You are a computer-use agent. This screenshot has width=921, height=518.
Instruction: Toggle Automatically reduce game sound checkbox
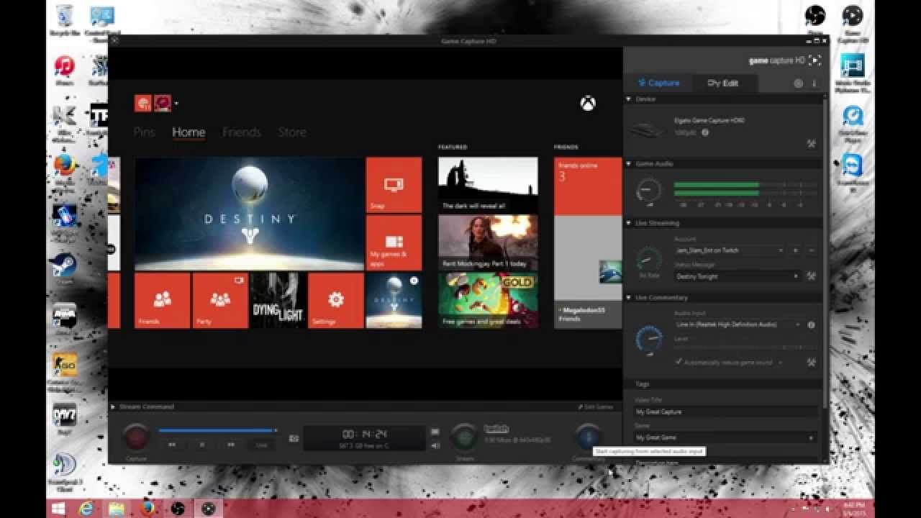click(679, 362)
